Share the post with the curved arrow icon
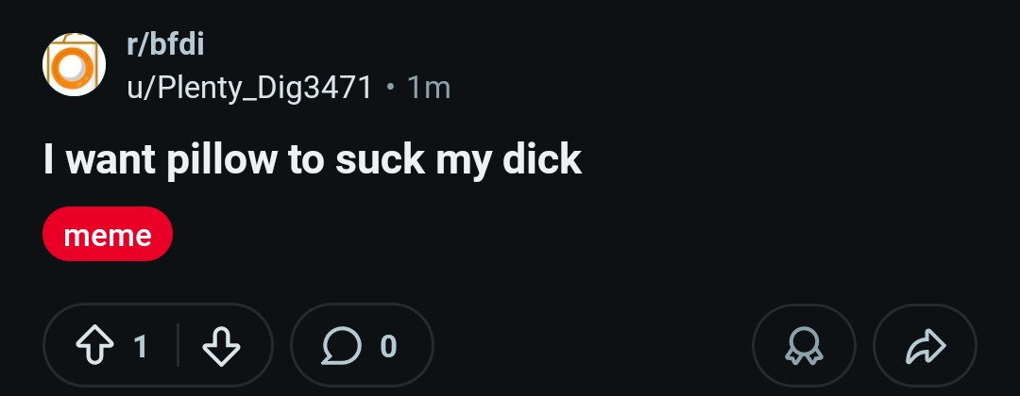 925,346
